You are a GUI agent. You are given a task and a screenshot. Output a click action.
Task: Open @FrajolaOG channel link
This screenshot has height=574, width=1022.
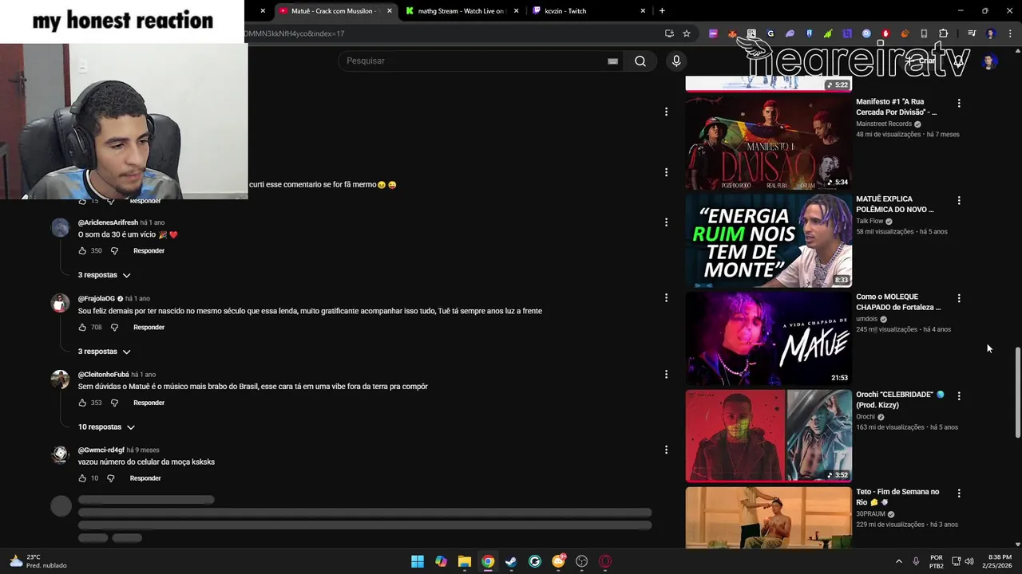(x=96, y=298)
